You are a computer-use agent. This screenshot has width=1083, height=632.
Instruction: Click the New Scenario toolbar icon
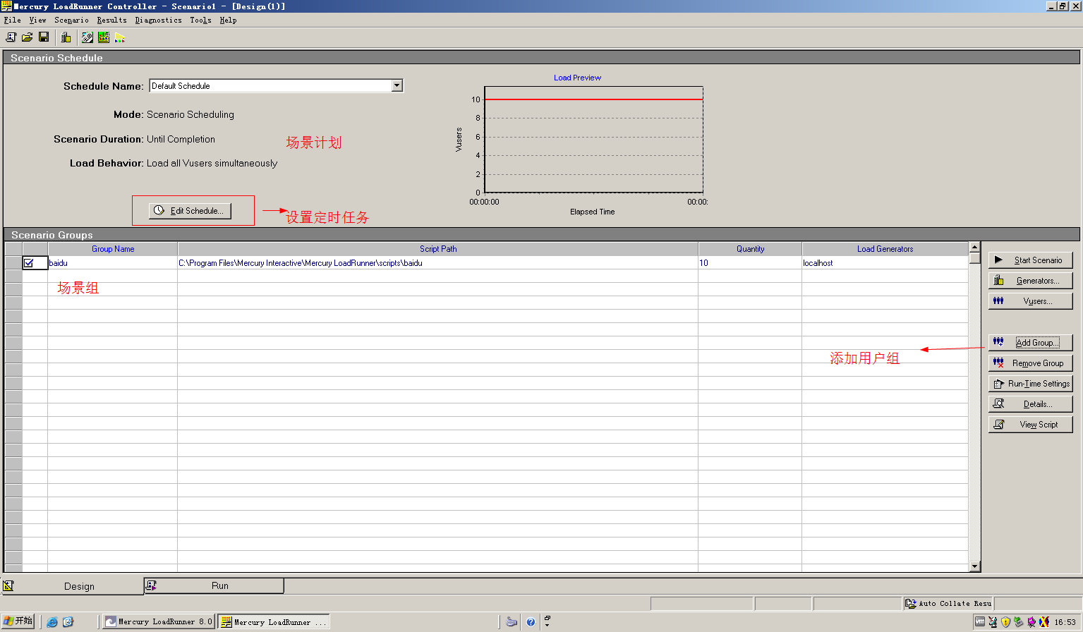[x=11, y=37]
